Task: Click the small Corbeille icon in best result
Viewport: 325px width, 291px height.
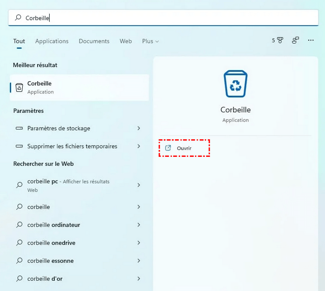Action: [x=19, y=87]
